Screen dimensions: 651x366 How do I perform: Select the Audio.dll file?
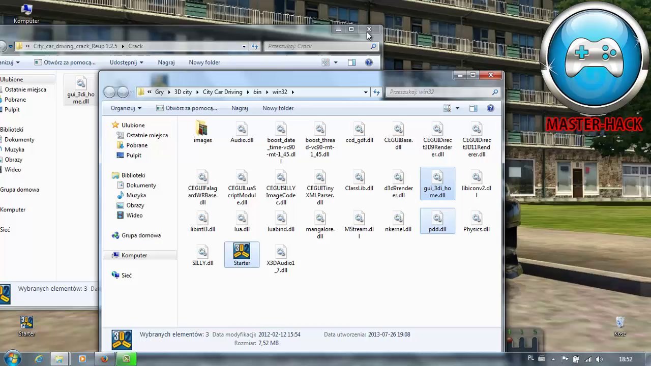(x=242, y=133)
